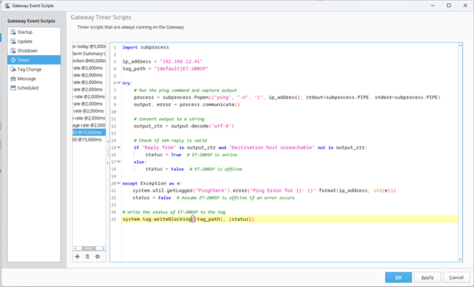Click 'process.communicate()' on line 9
The image size is (474, 287).
(x=209, y=105)
